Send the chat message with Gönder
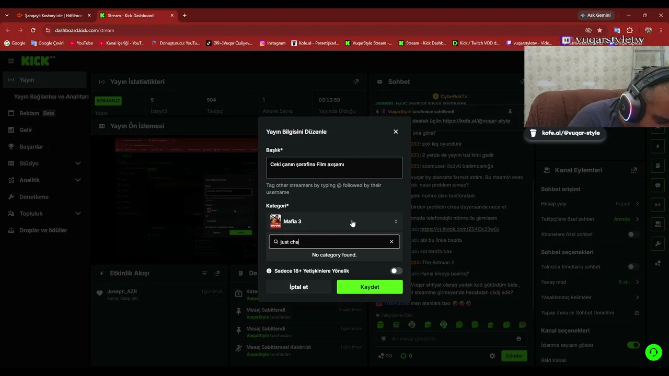The image size is (669, 376). [x=514, y=356]
